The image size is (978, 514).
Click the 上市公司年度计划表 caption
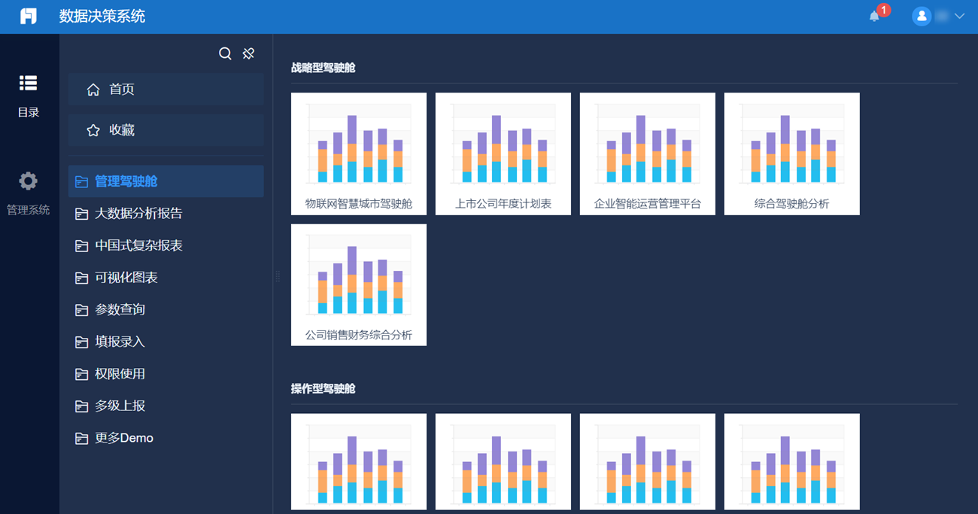(x=503, y=204)
